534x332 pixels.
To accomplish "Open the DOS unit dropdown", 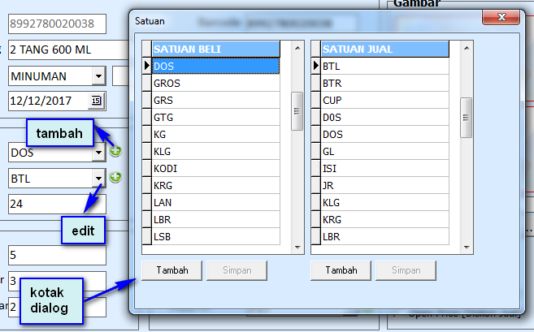I will pos(99,152).
